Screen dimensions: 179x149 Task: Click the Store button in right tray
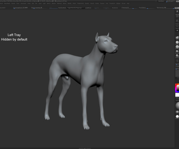pyautogui.click(x=177, y=28)
